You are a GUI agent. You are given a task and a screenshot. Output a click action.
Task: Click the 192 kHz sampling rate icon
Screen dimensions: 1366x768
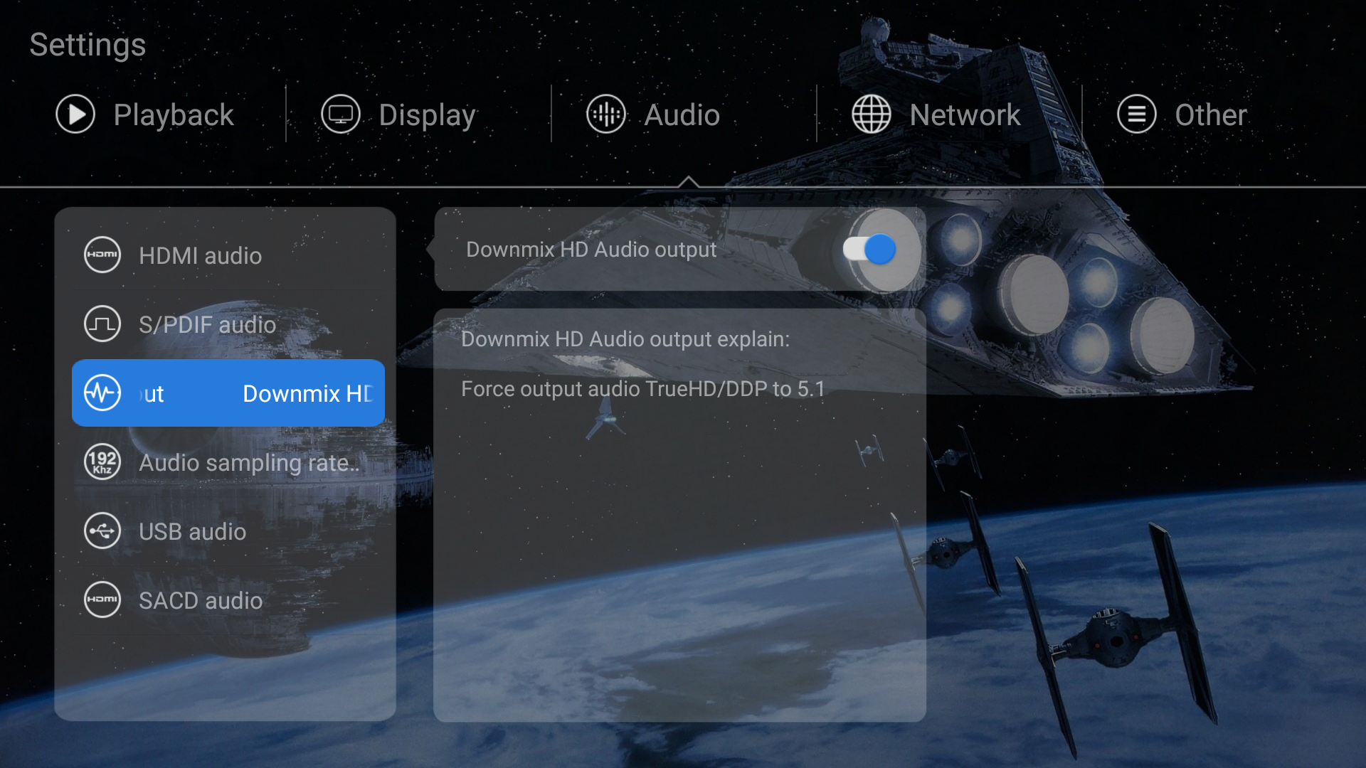[x=102, y=462]
